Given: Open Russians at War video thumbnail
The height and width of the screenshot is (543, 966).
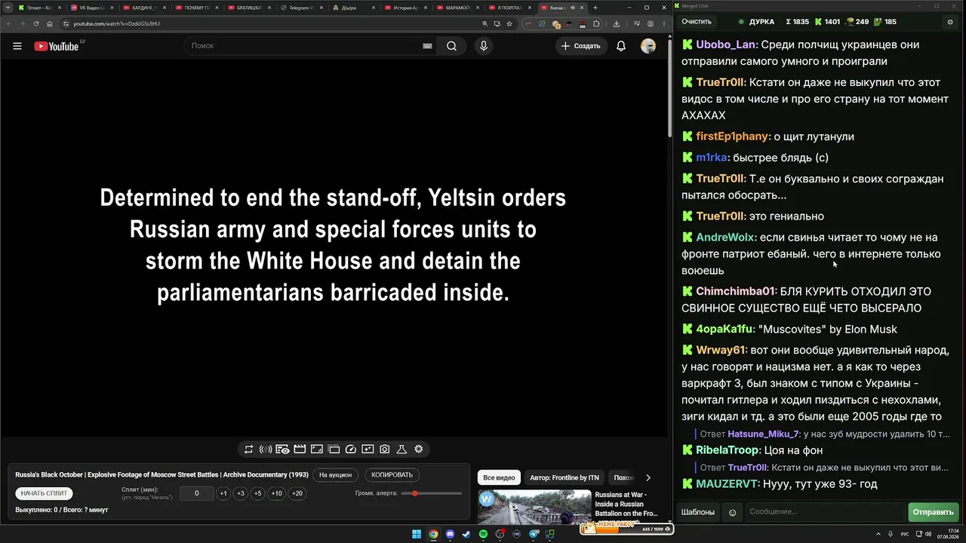Looking at the screenshot, I should 534,507.
